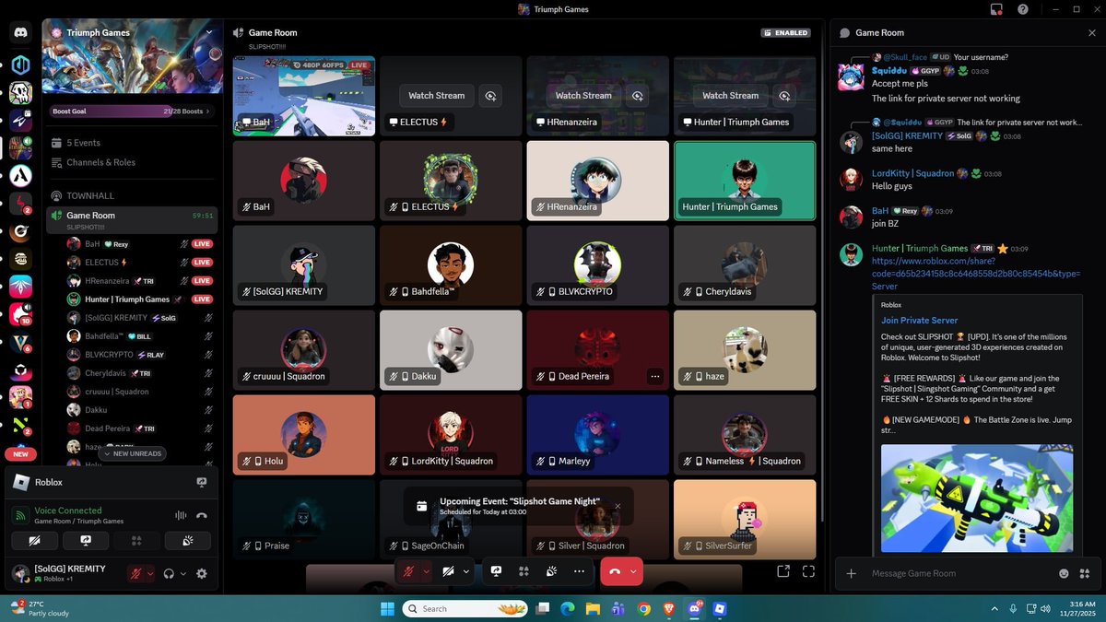Select the Game Room voice channel

(132, 219)
